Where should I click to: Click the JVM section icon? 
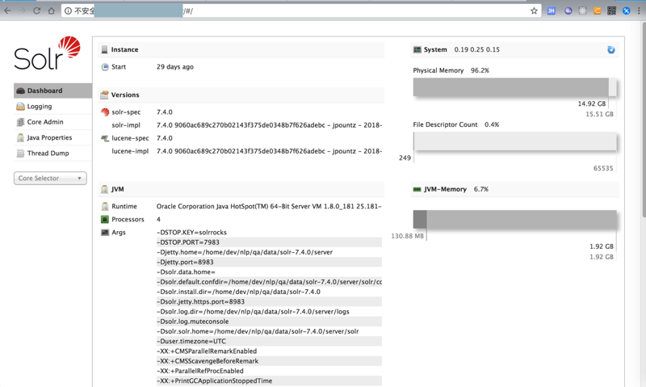click(105, 189)
